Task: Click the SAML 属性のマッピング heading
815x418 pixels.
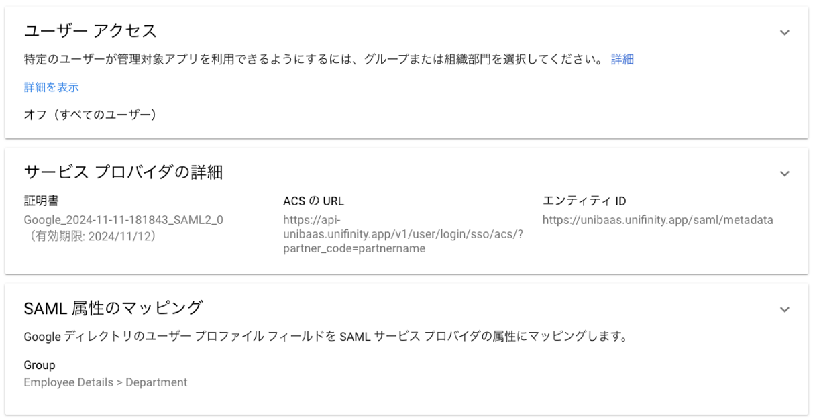Action: [113, 308]
